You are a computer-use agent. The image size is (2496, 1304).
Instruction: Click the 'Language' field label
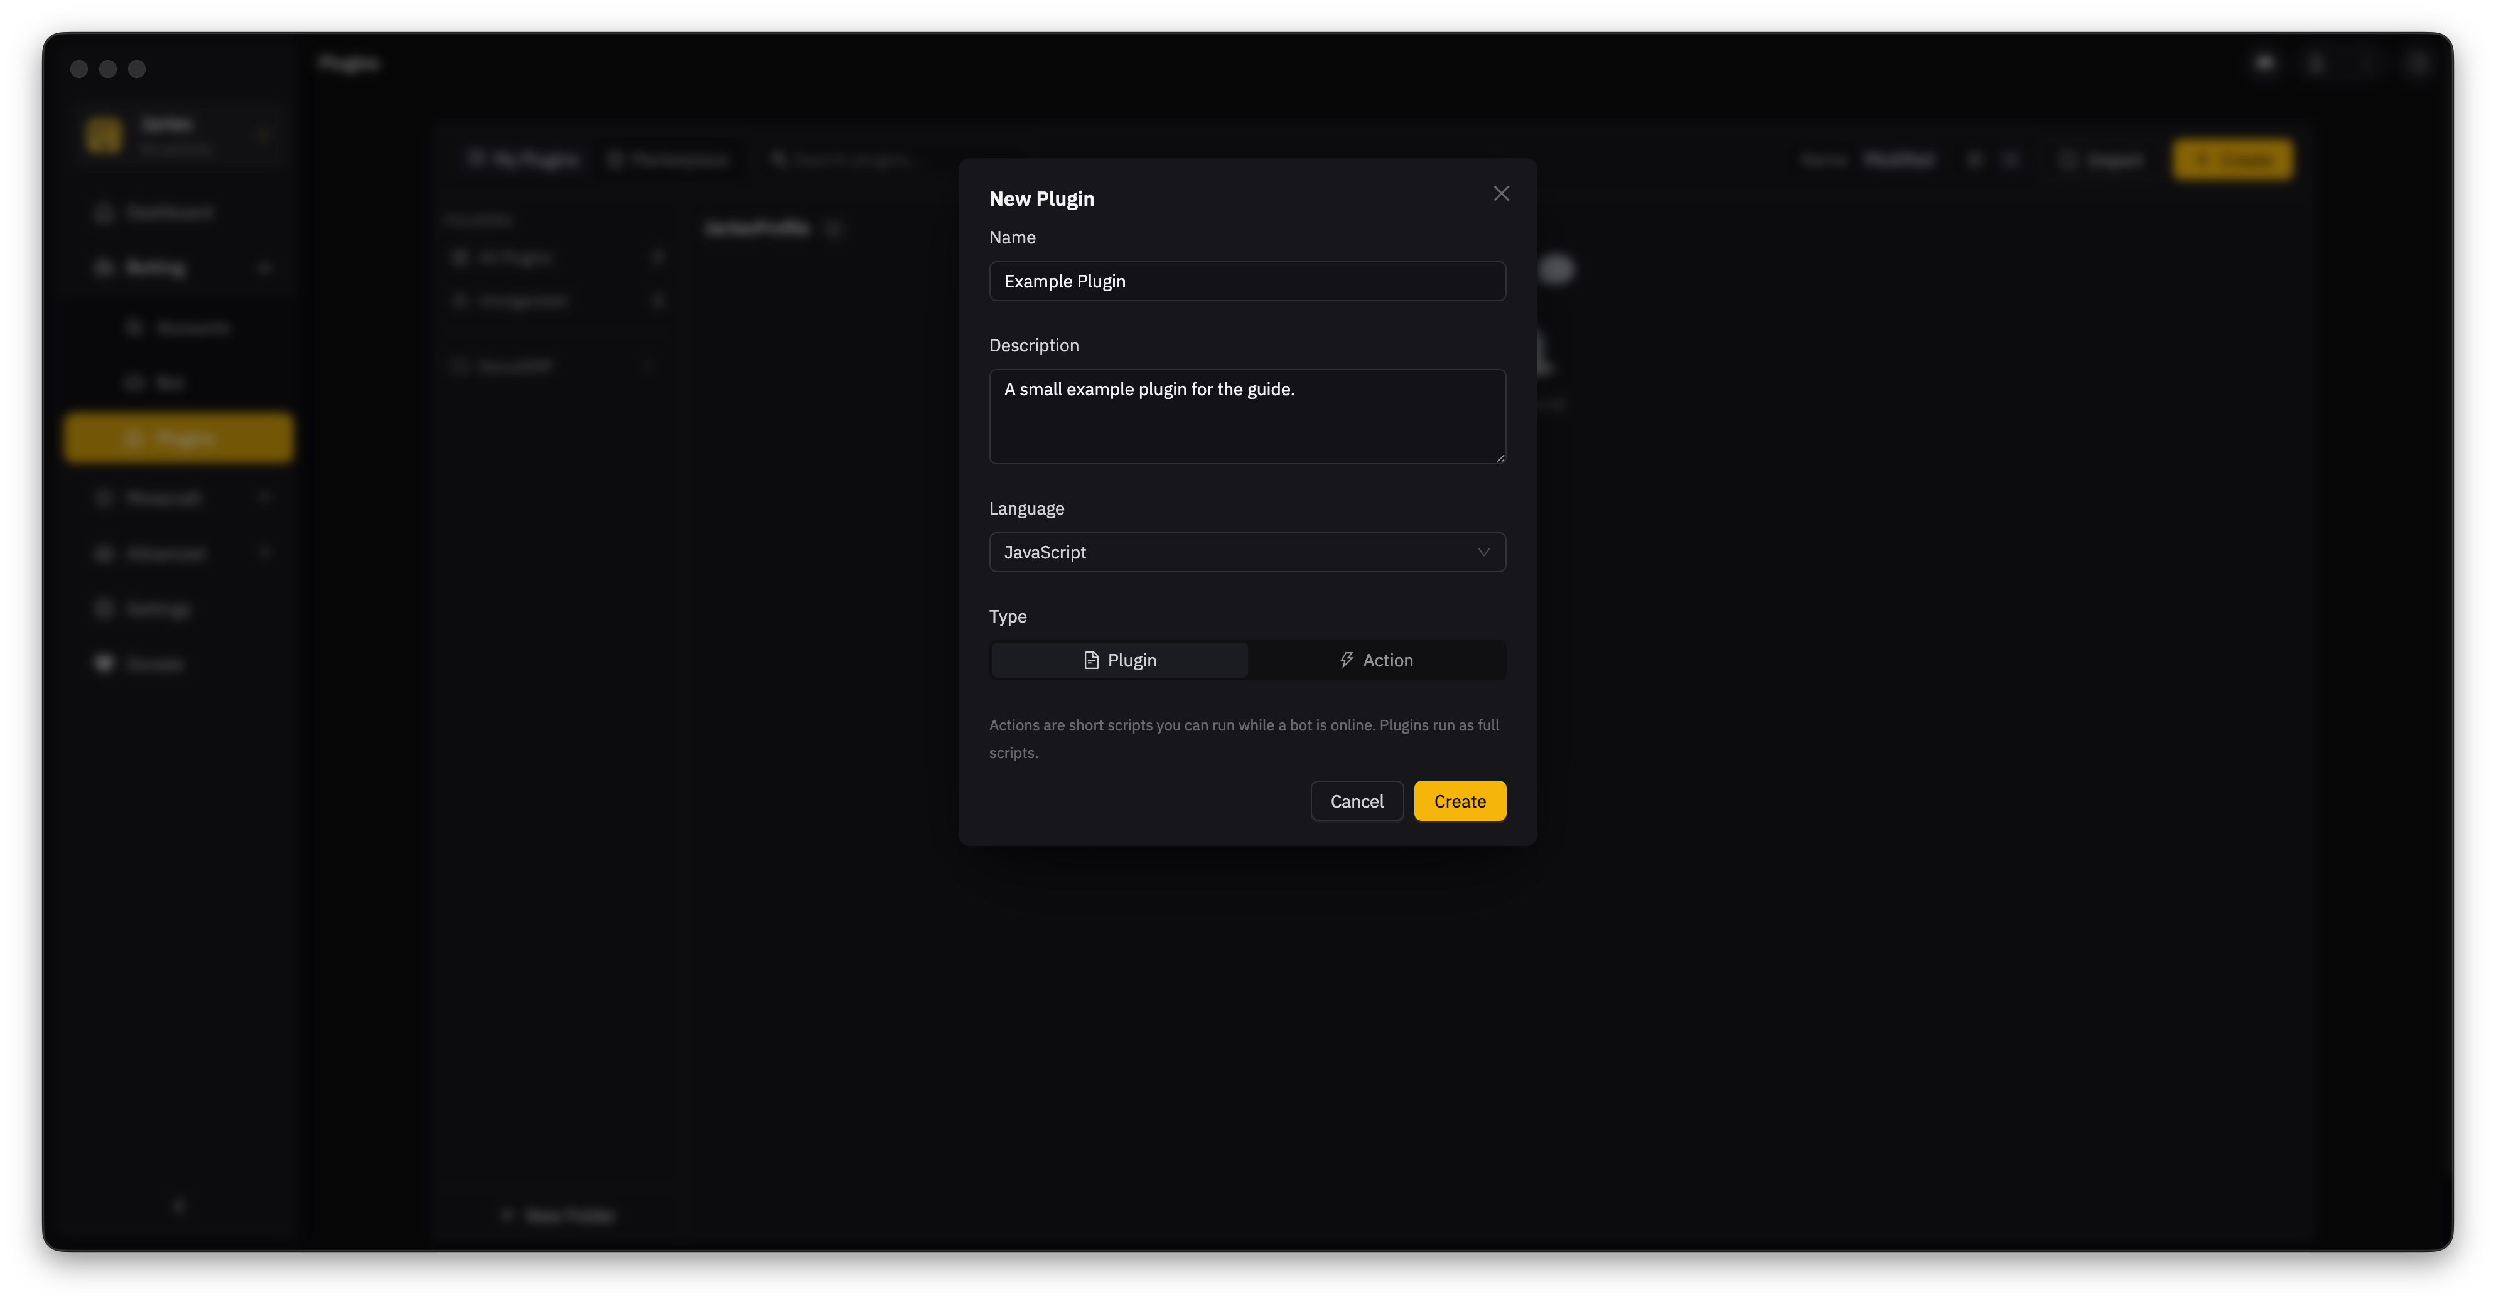1026,509
